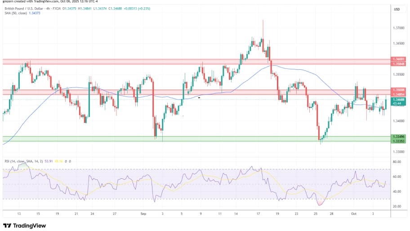The height and width of the screenshot is (231, 410).
Task: Click the 1.36001 red price label
Action: (x=397, y=59)
